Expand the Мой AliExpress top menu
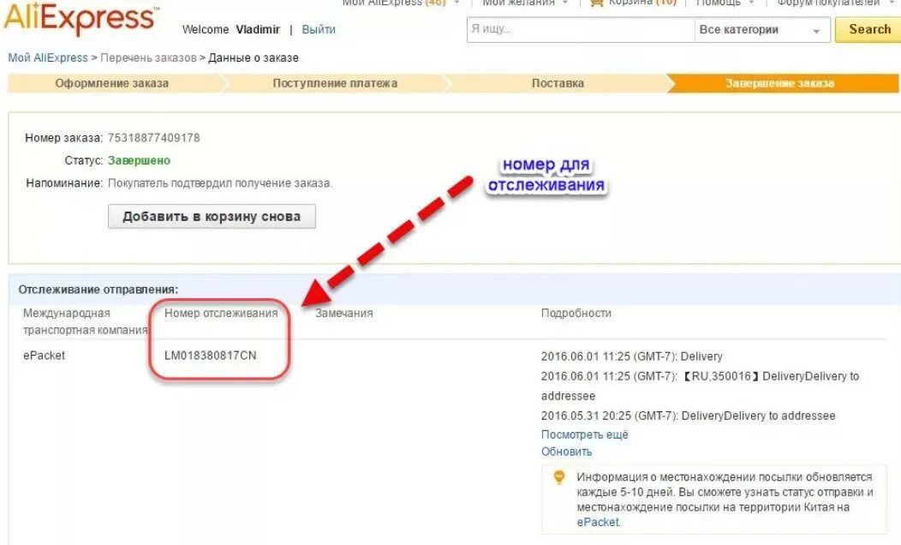 pos(401,3)
